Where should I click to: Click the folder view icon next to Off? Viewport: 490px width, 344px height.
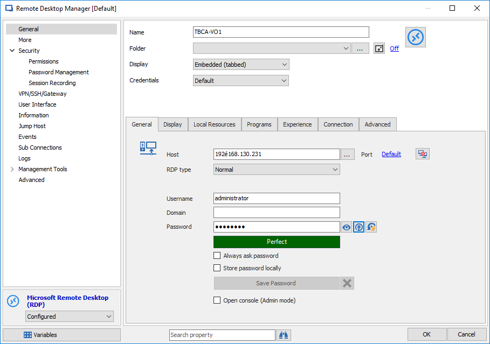pyautogui.click(x=379, y=48)
